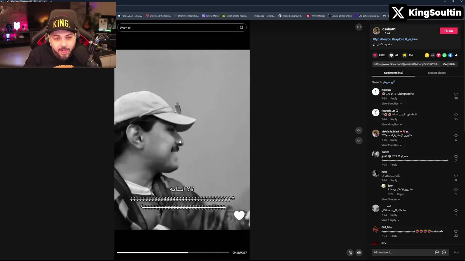Reply to the Nourasa comment

(x=394, y=99)
